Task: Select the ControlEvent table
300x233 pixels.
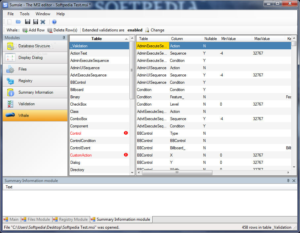Action: point(99,148)
